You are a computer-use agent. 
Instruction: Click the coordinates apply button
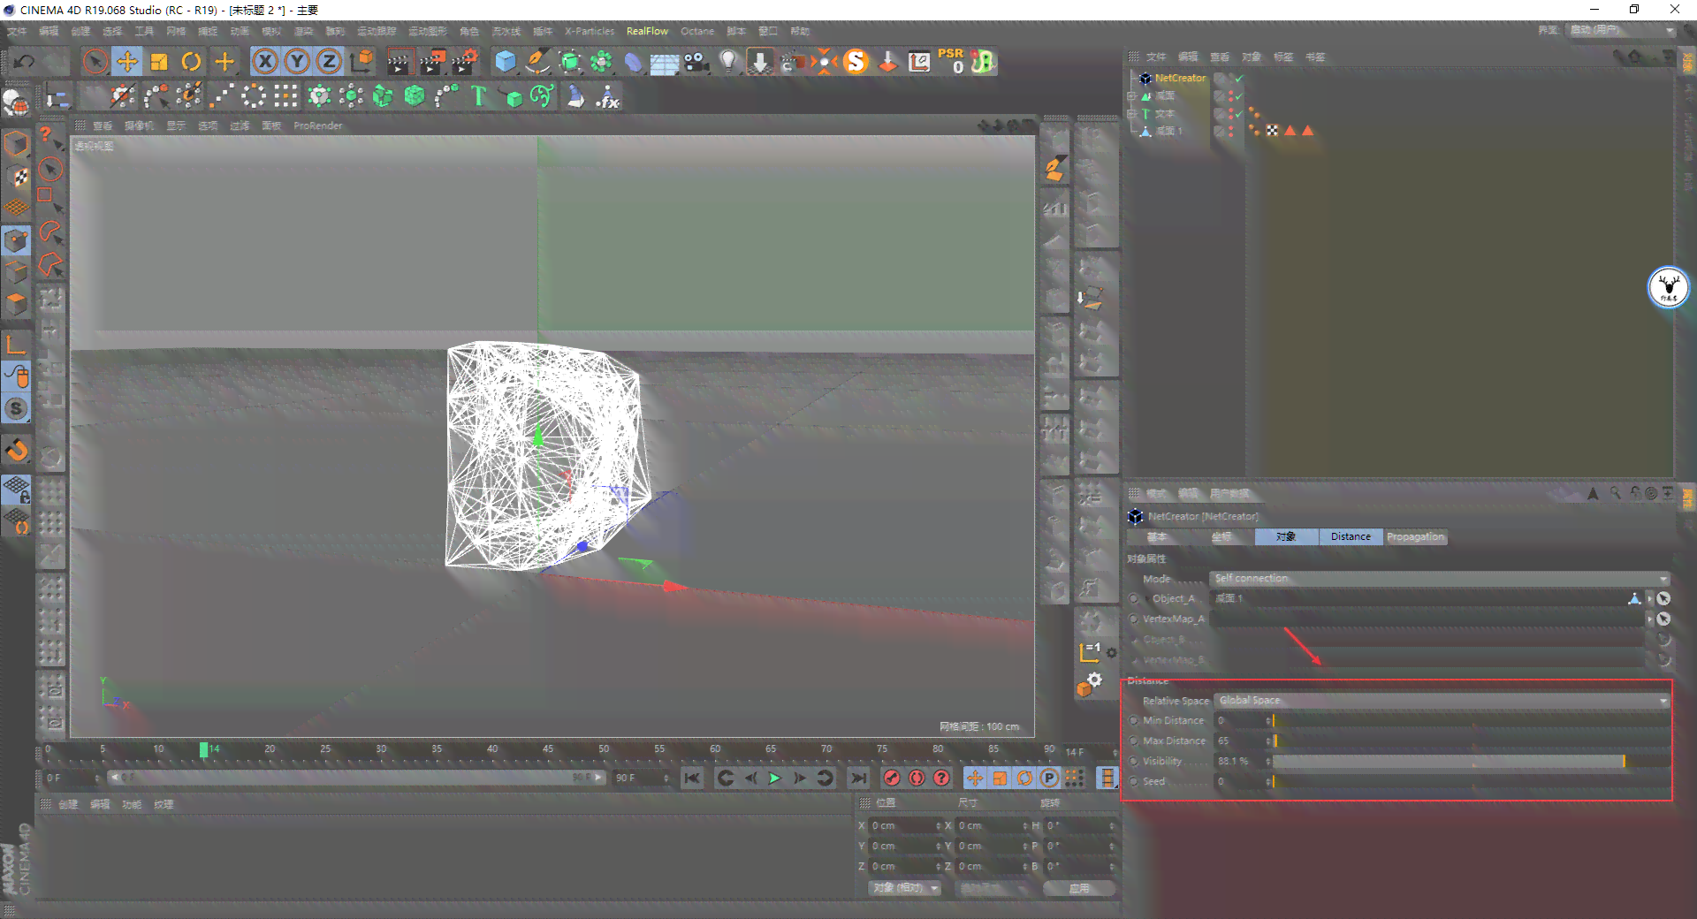(x=1079, y=888)
